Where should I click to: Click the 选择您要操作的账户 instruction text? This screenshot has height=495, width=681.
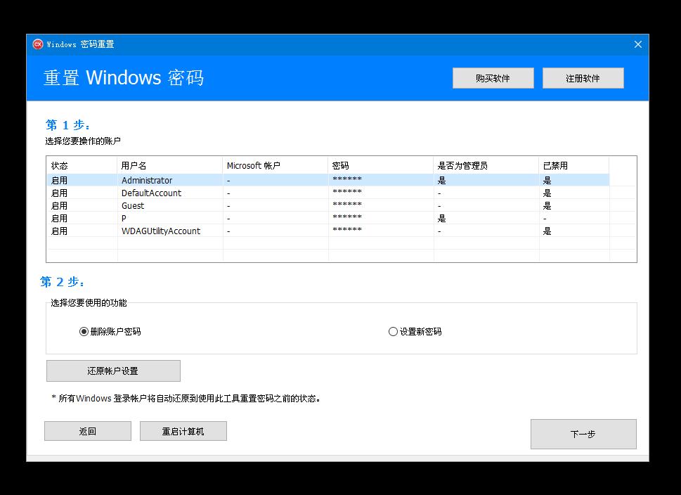pyautogui.click(x=83, y=141)
